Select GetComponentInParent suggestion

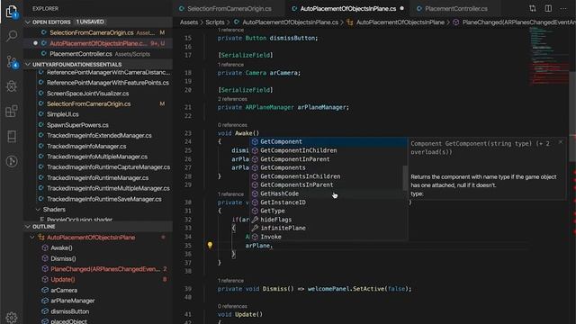click(328, 159)
